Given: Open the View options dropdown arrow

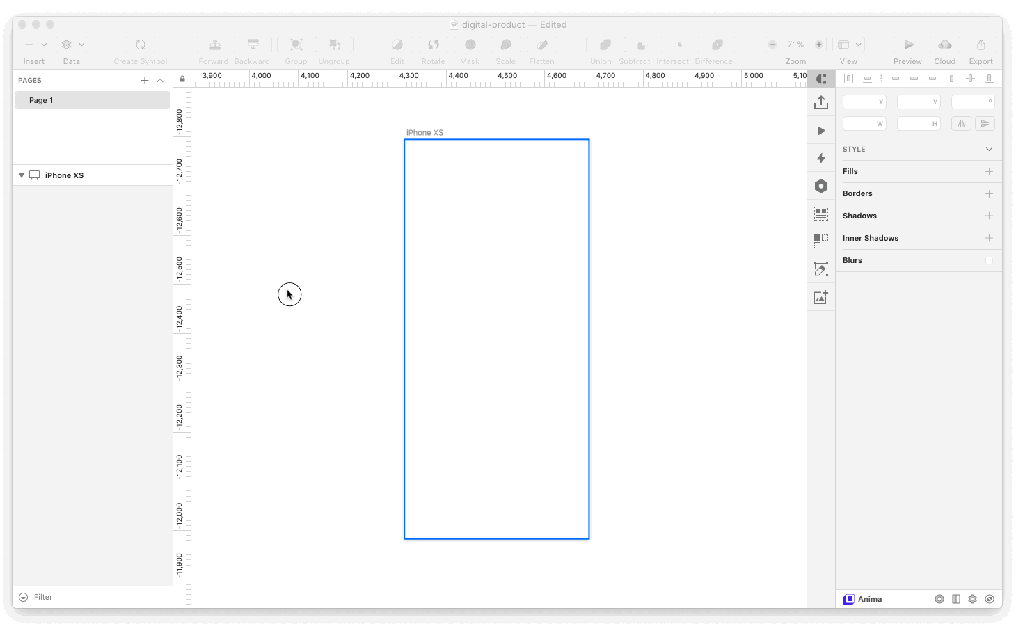Looking at the screenshot, I should [859, 44].
